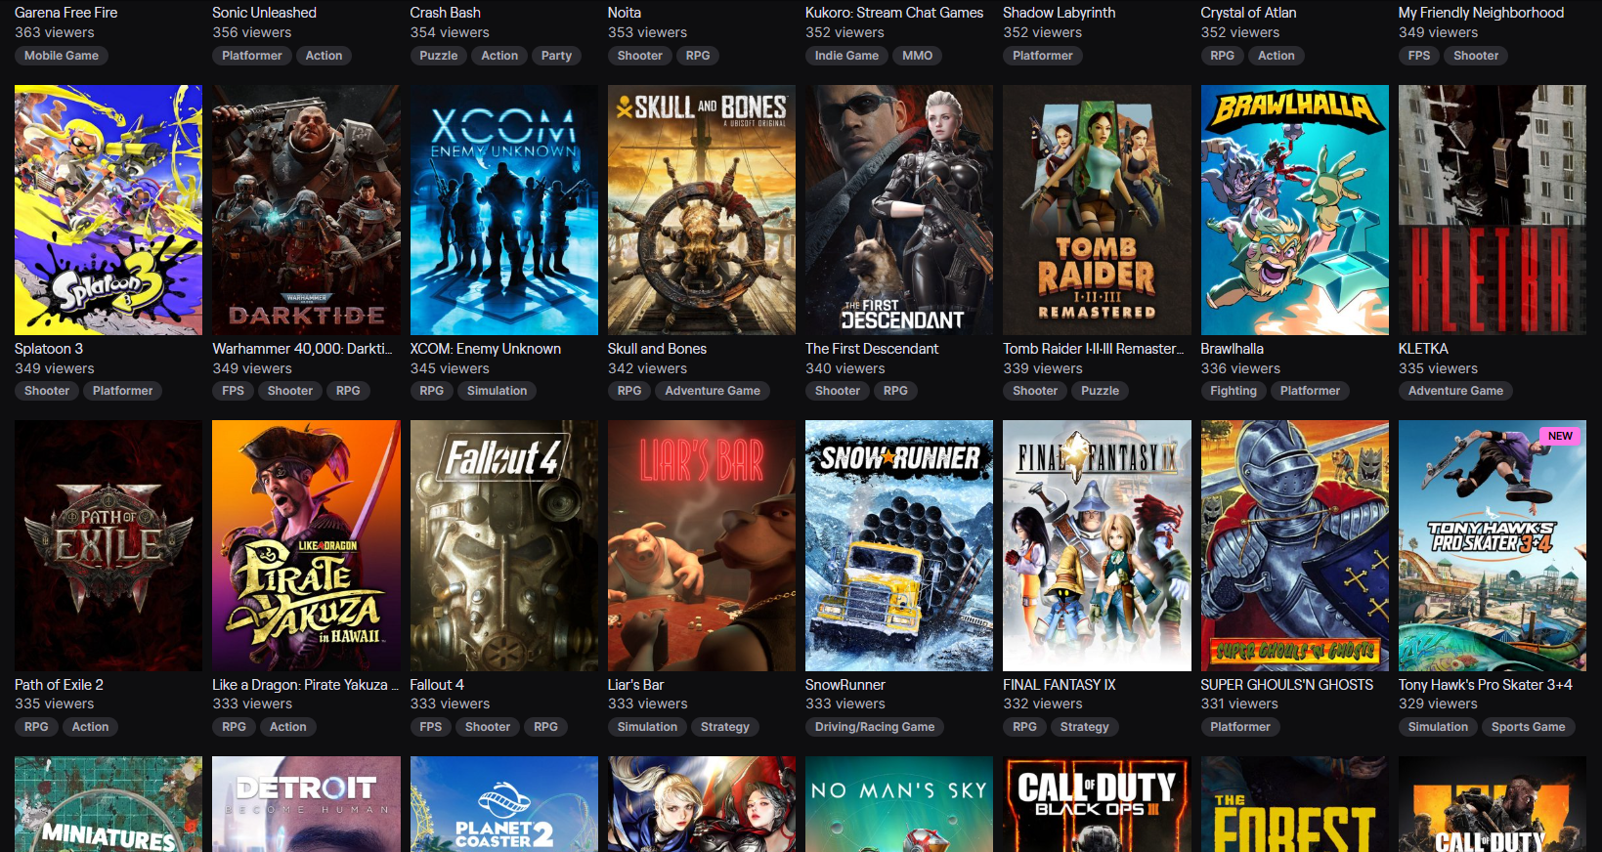Select the Party tag under Crash Bash

(x=556, y=56)
